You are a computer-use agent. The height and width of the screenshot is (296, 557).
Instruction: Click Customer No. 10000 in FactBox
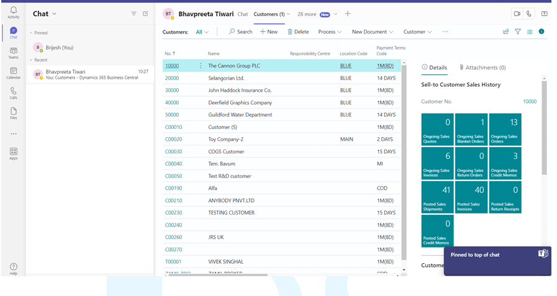[530, 102]
